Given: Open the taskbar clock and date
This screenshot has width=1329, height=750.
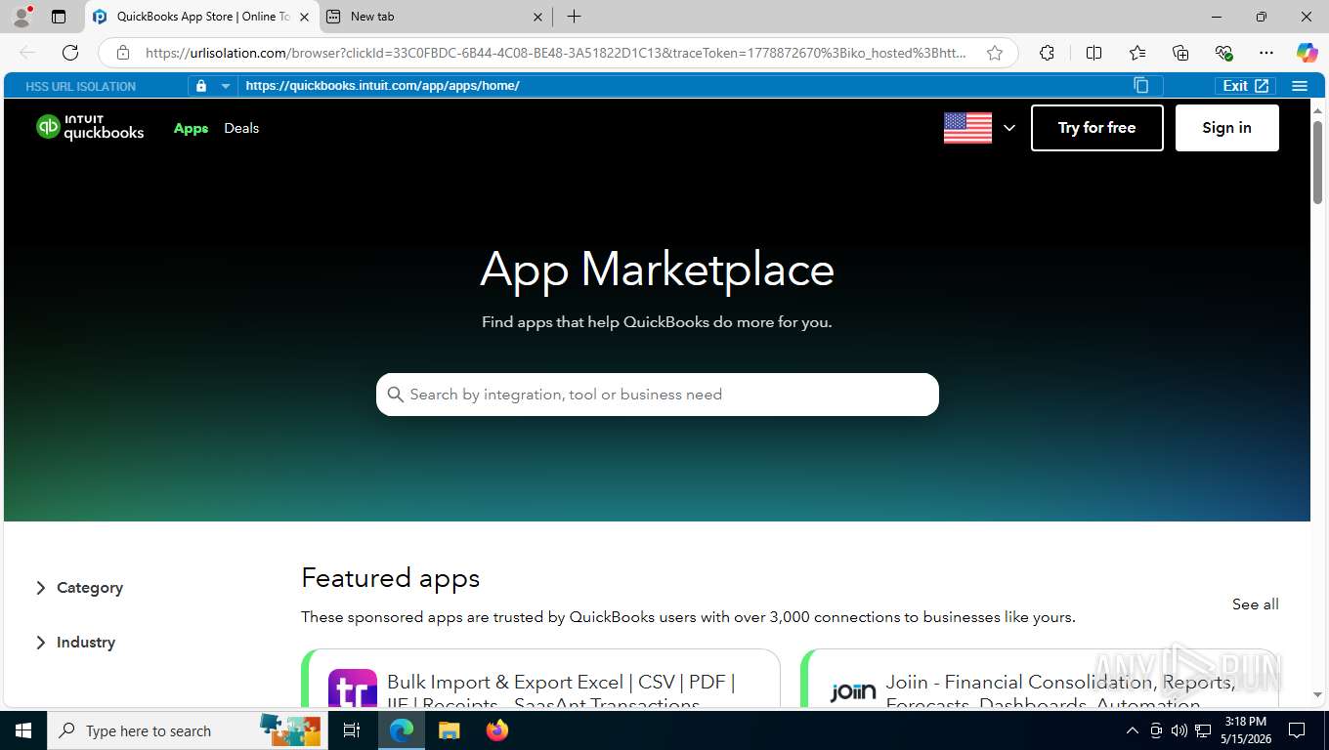Looking at the screenshot, I should (1245, 730).
